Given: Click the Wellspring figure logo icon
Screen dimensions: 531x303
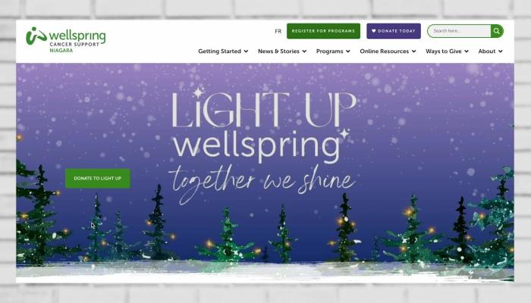Looking at the screenshot, I should (x=36, y=36).
